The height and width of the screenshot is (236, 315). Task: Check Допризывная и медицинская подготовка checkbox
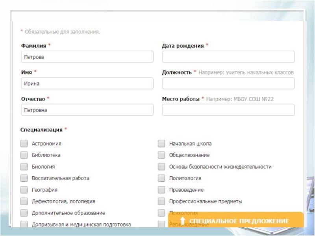[x=24, y=224]
